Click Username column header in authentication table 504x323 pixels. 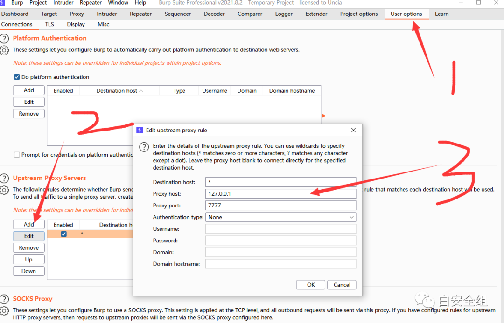click(x=214, y=91)
